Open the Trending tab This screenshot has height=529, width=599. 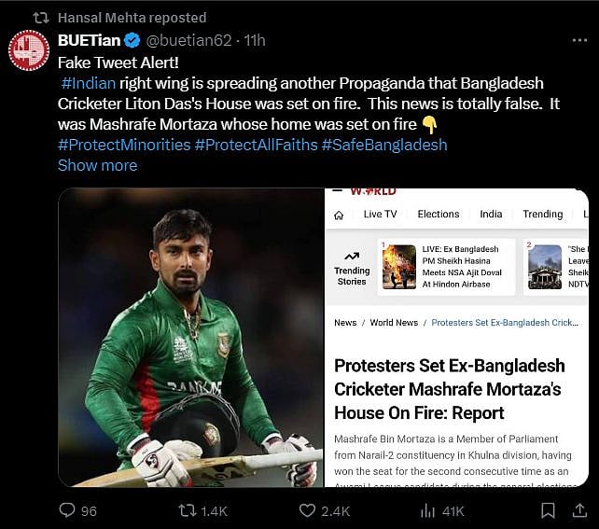pyautogui.click(x=542, y=214)
